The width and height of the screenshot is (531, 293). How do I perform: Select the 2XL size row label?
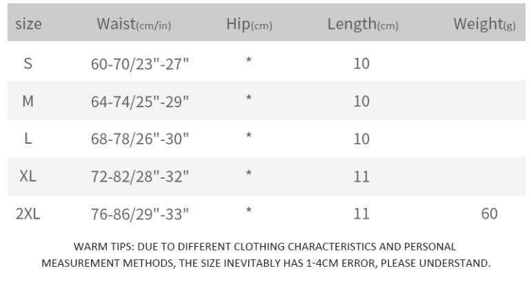28,214
